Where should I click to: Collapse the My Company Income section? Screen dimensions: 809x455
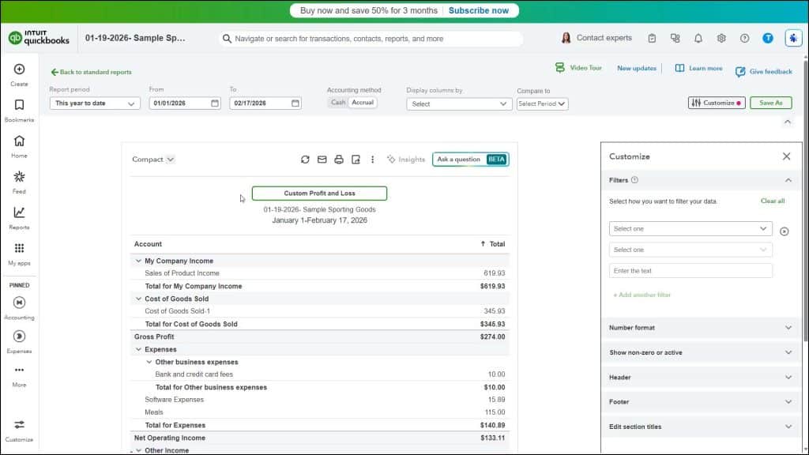(x=139, y=261)
